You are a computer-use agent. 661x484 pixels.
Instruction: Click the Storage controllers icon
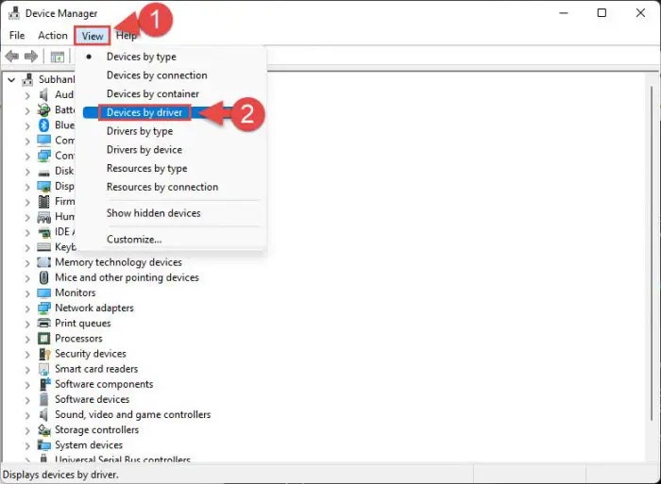click(44, 429)
